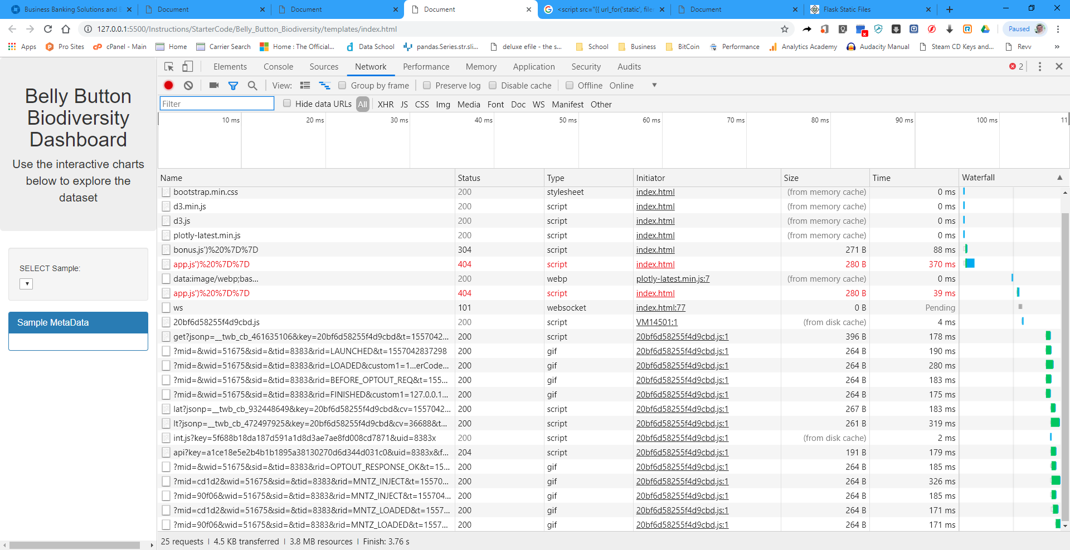
Task: Toggle the network filter funnel icon
Action: pos(233,86)
